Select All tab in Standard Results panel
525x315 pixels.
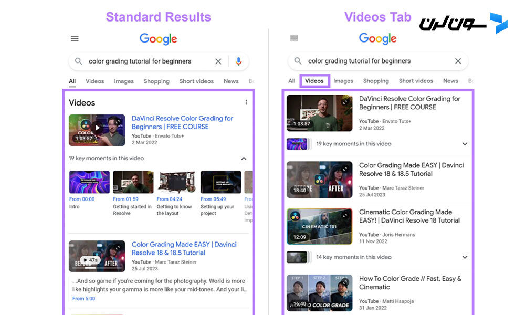tap(72, 81)
